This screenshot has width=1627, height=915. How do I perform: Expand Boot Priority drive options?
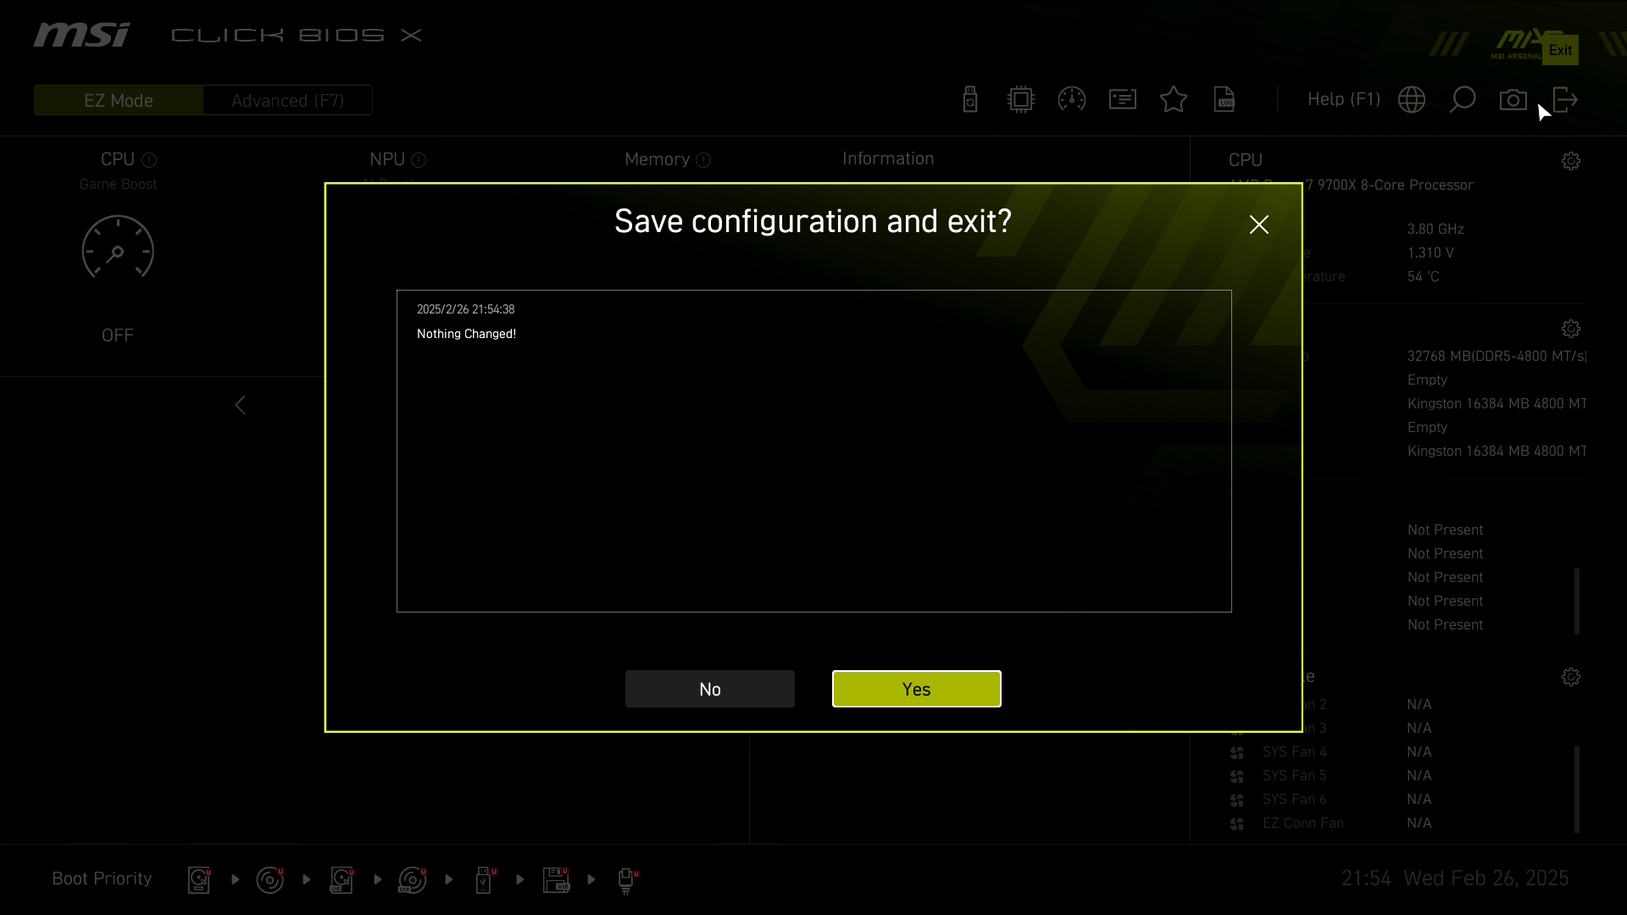coord(101,879)
